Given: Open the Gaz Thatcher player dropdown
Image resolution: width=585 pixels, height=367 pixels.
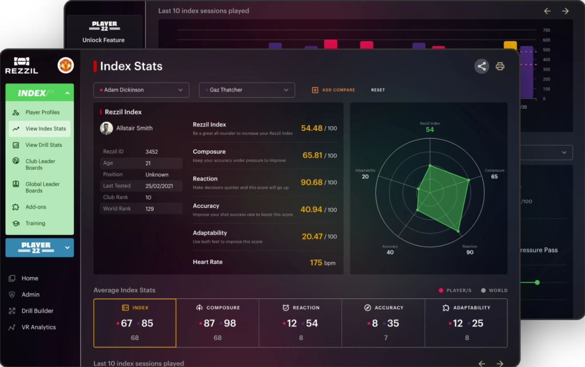Looking at the screenshot, I should [x=247, y=90].
